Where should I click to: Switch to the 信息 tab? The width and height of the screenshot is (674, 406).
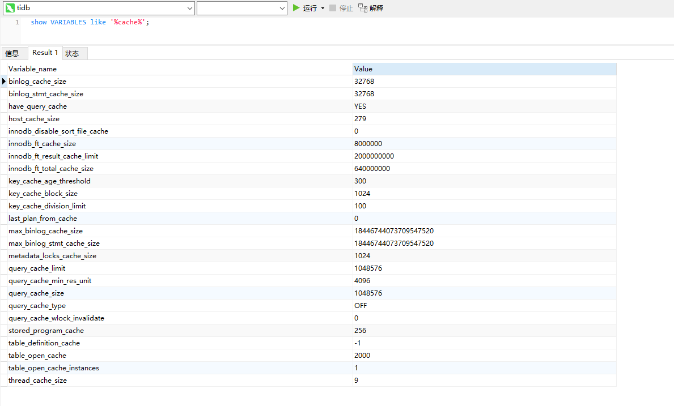tap(12, 53)
